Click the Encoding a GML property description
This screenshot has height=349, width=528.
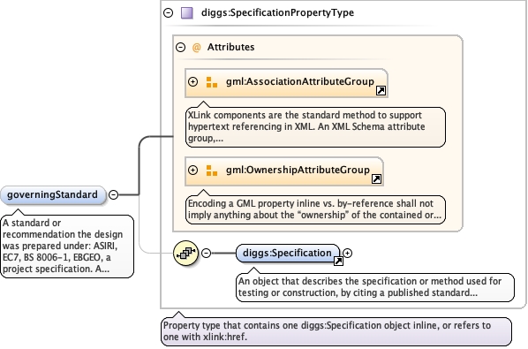tap(315, 209)
